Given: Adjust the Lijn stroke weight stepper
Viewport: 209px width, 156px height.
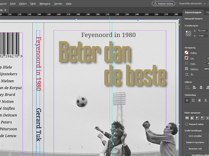Looking at the screenshot, I should pyautogui.click(x=205, y=58).
